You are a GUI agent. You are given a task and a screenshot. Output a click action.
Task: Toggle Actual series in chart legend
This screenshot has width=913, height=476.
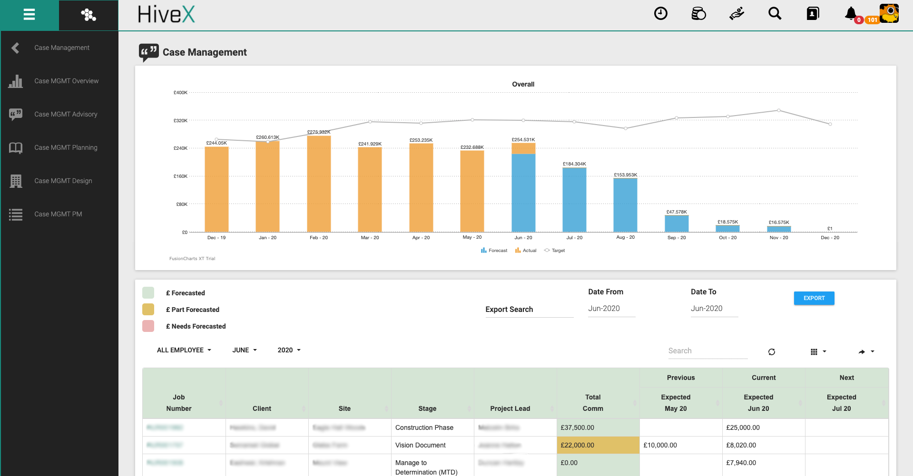pyautogui.click(x=526, y=251)
